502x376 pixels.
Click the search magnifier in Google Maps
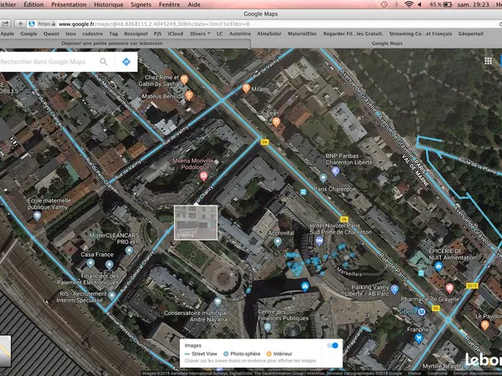(x=104, y=61)
